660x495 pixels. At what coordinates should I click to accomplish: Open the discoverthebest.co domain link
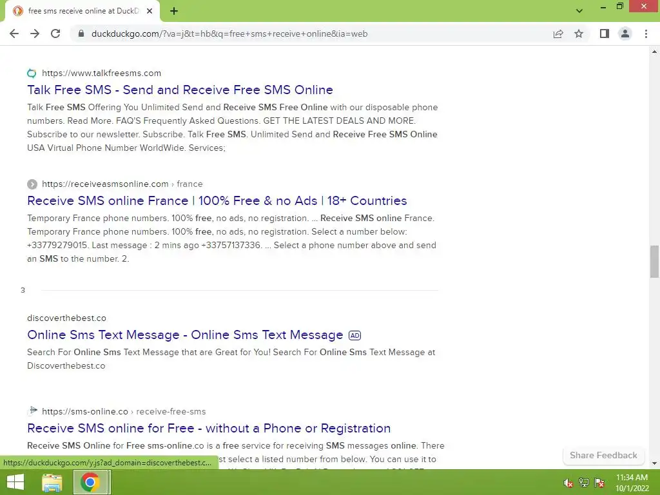[66, 318]
